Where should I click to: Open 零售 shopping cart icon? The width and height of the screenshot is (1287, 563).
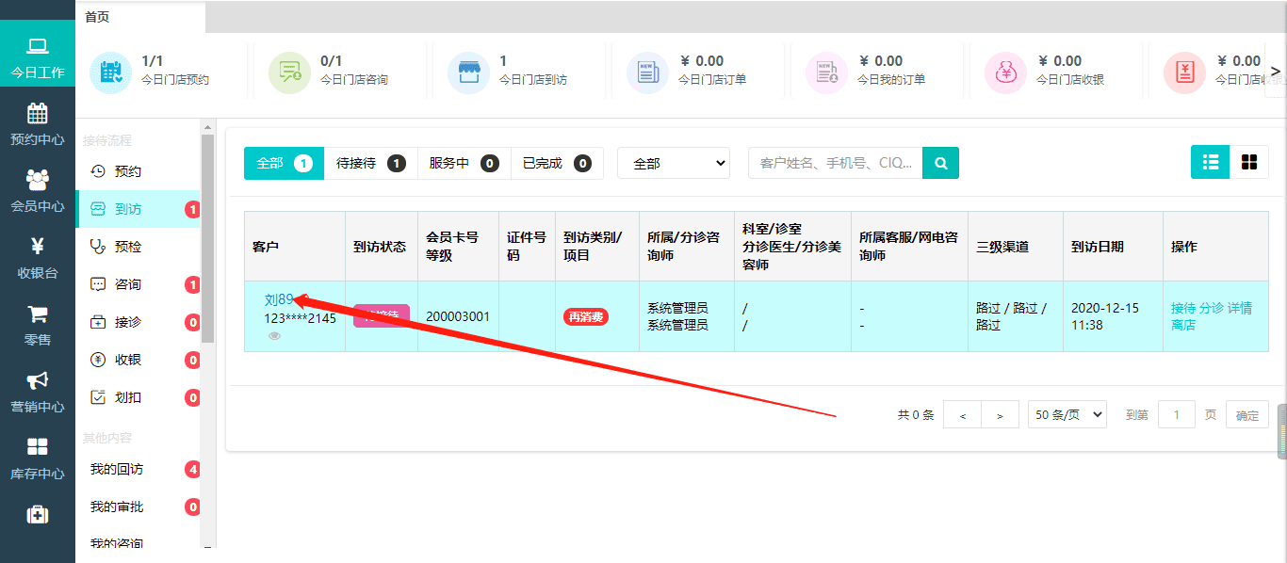point(38,315)
